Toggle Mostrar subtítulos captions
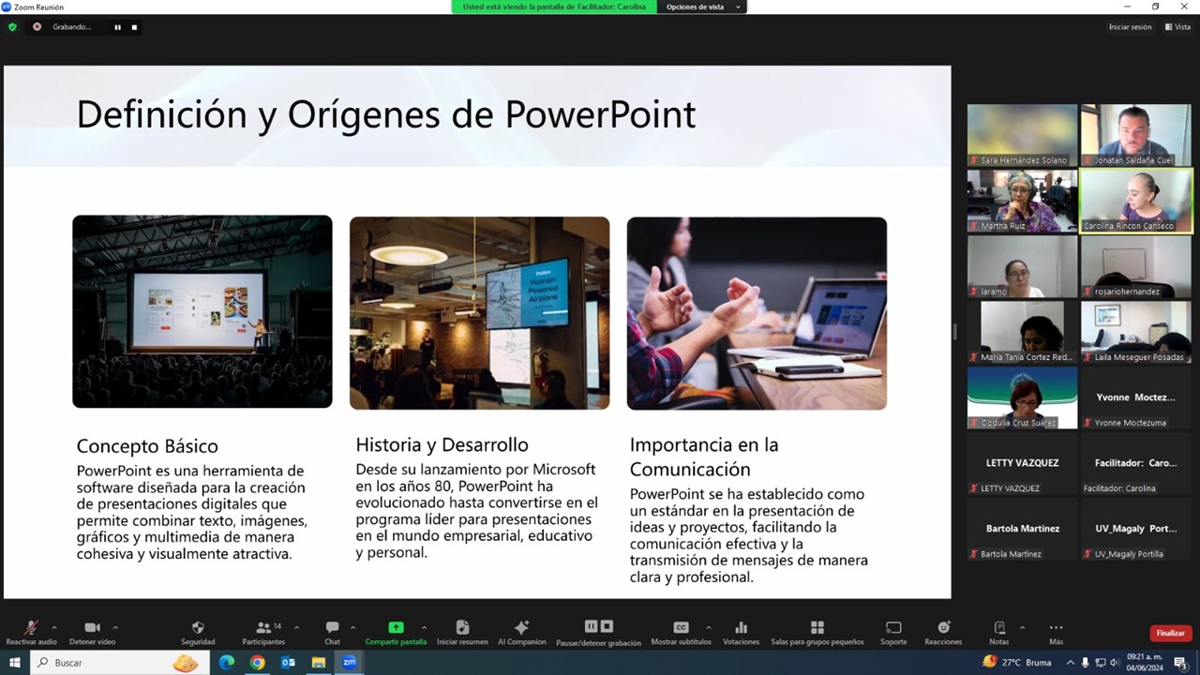The image size is (1200, 675). tap(681, 628)
